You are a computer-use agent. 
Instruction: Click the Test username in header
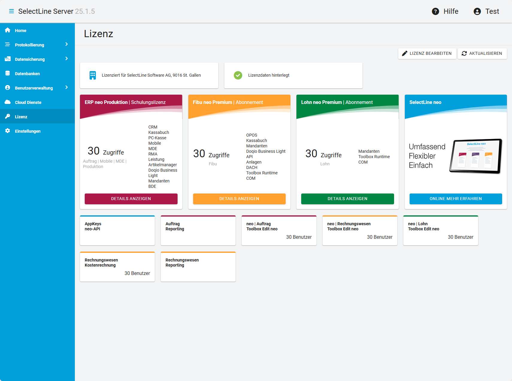[x=492, y=11]
